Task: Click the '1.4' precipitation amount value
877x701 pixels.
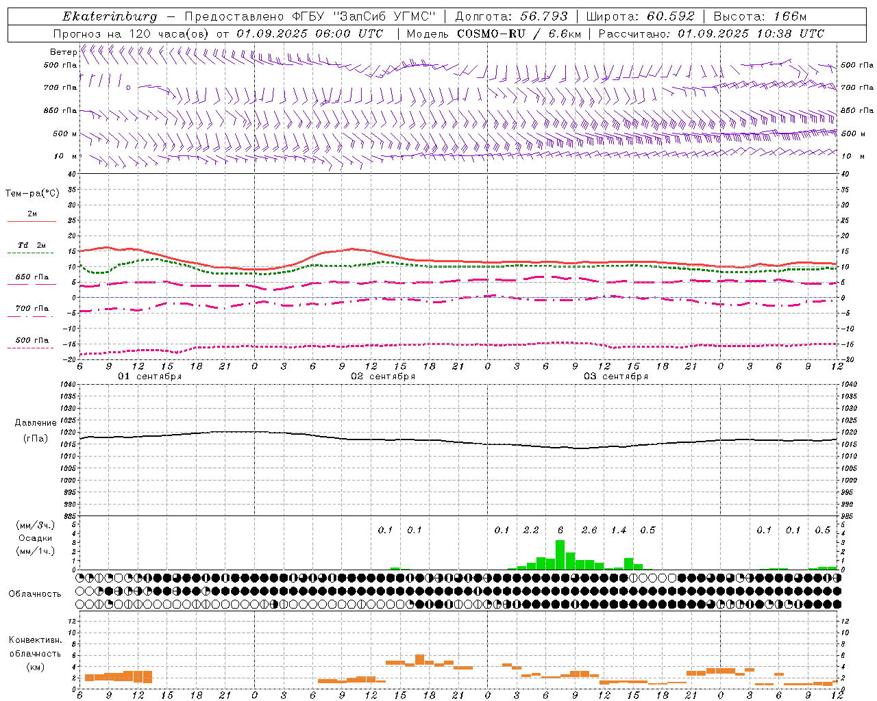Action: pyautogui.click(x=619, y=530)
